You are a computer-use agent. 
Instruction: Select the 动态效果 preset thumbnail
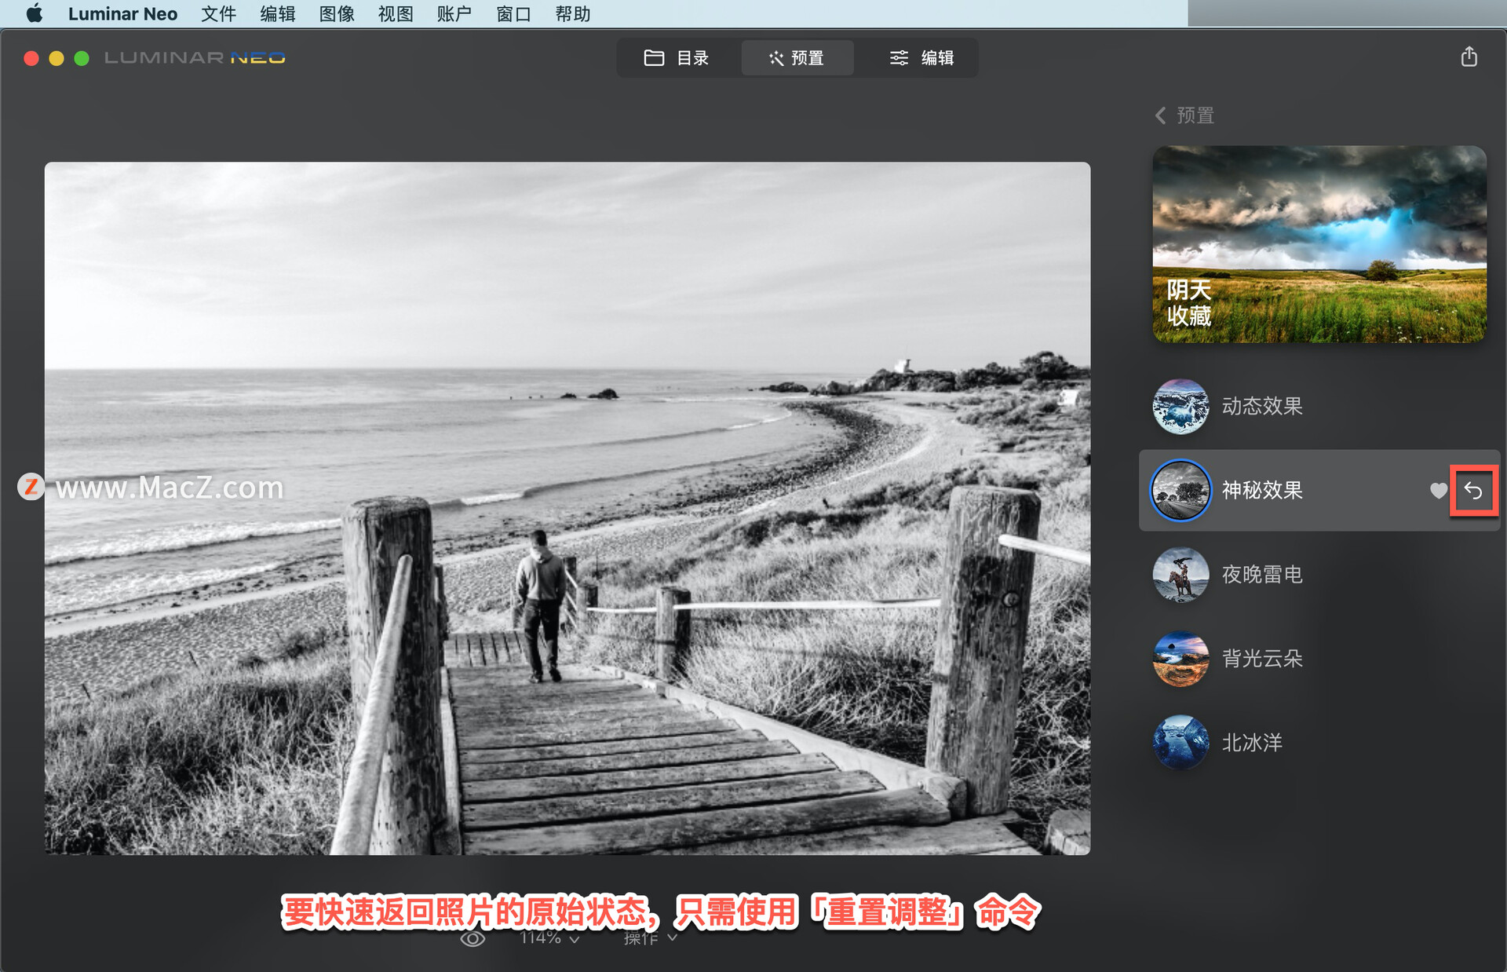click(x=1180, y=406)
